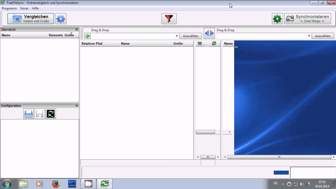Open the Programm menu
336x189 pixels.
point(9,8)
